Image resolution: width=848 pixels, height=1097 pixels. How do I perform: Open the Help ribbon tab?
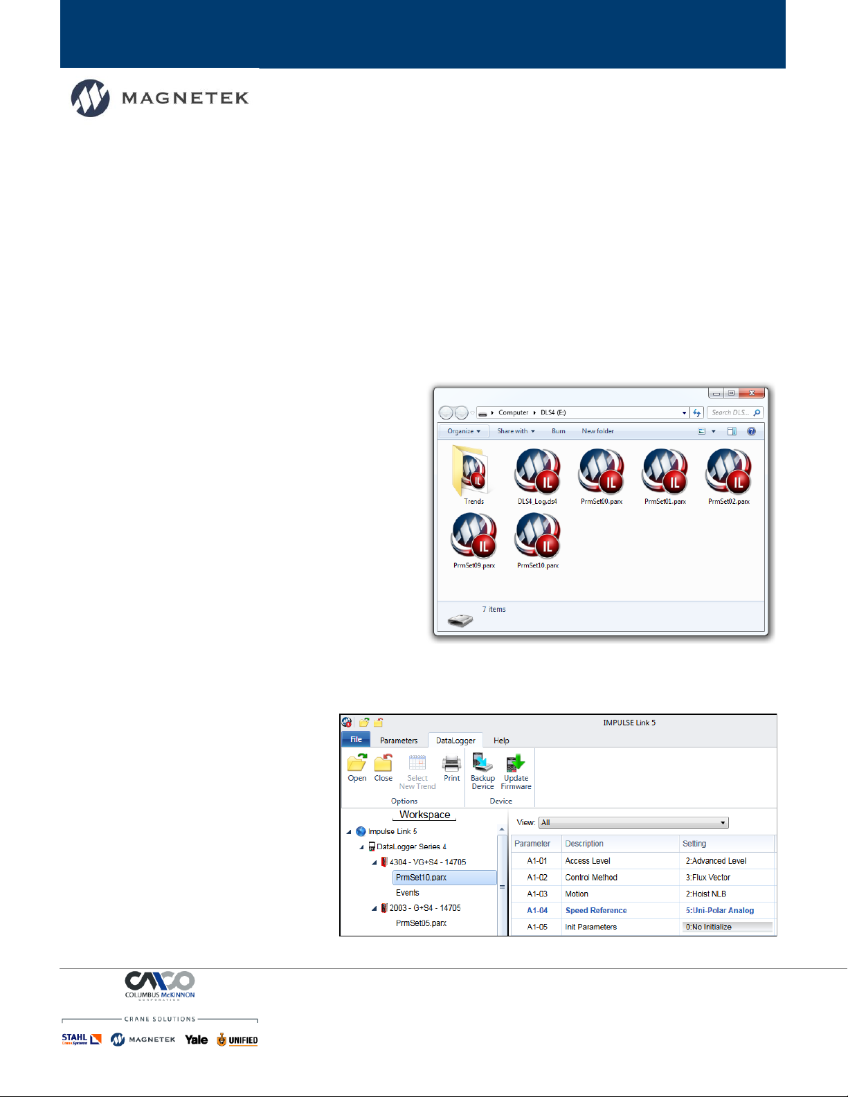[501, 741]
